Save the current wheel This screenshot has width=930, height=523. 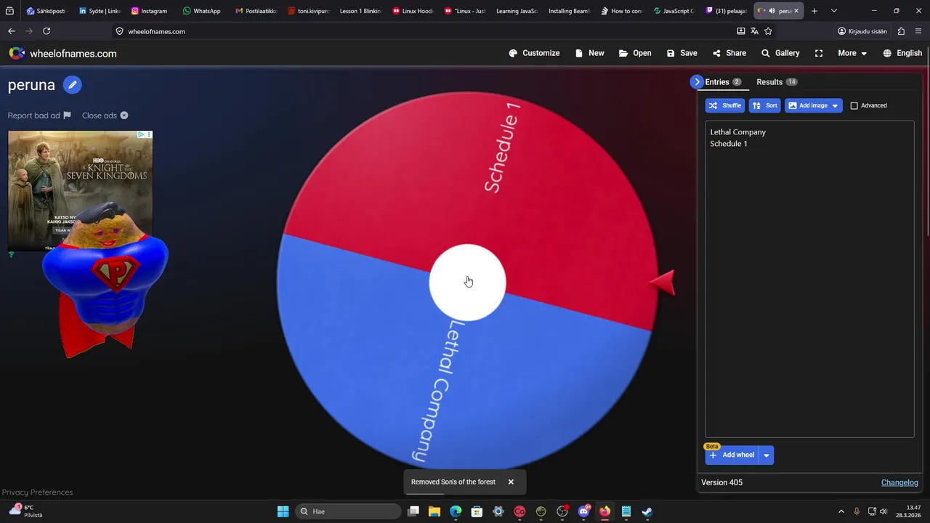pyautogui.click(x=682, y=53)
